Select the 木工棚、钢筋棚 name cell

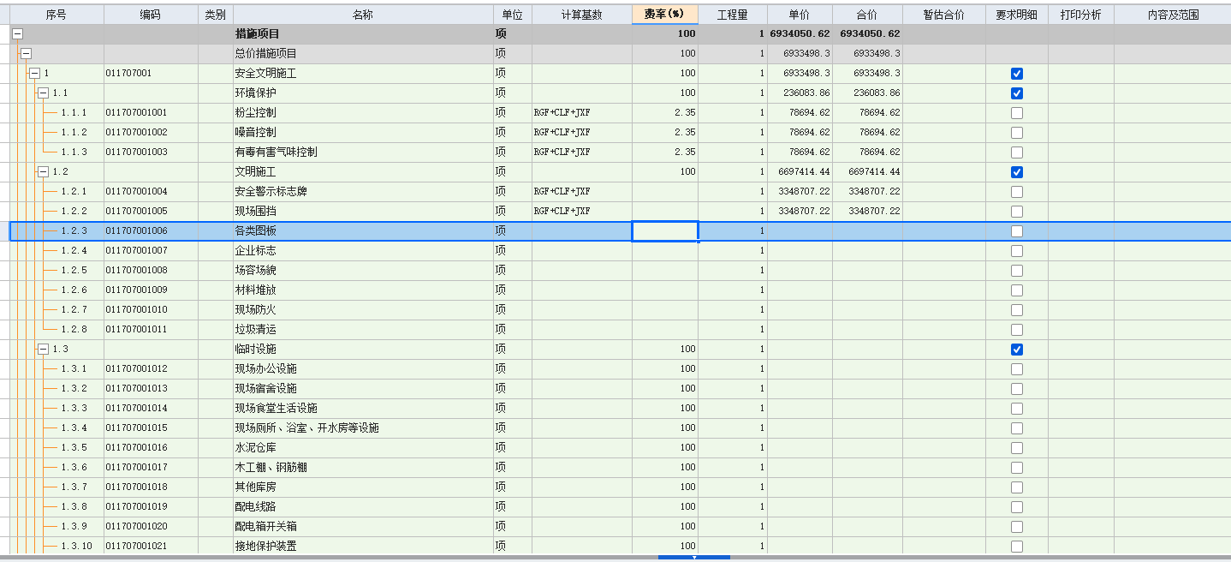pyautogui.click(x=363, y=467)
